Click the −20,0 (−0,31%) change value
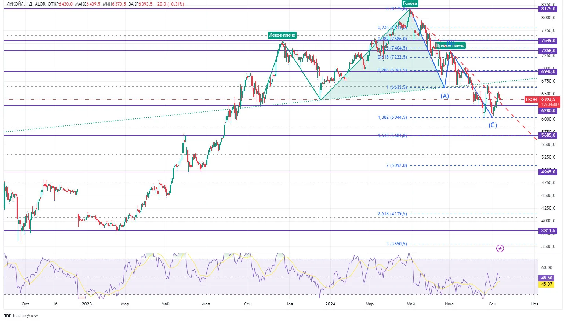Screen dimensions: 566x322 [x=170, y=4]
